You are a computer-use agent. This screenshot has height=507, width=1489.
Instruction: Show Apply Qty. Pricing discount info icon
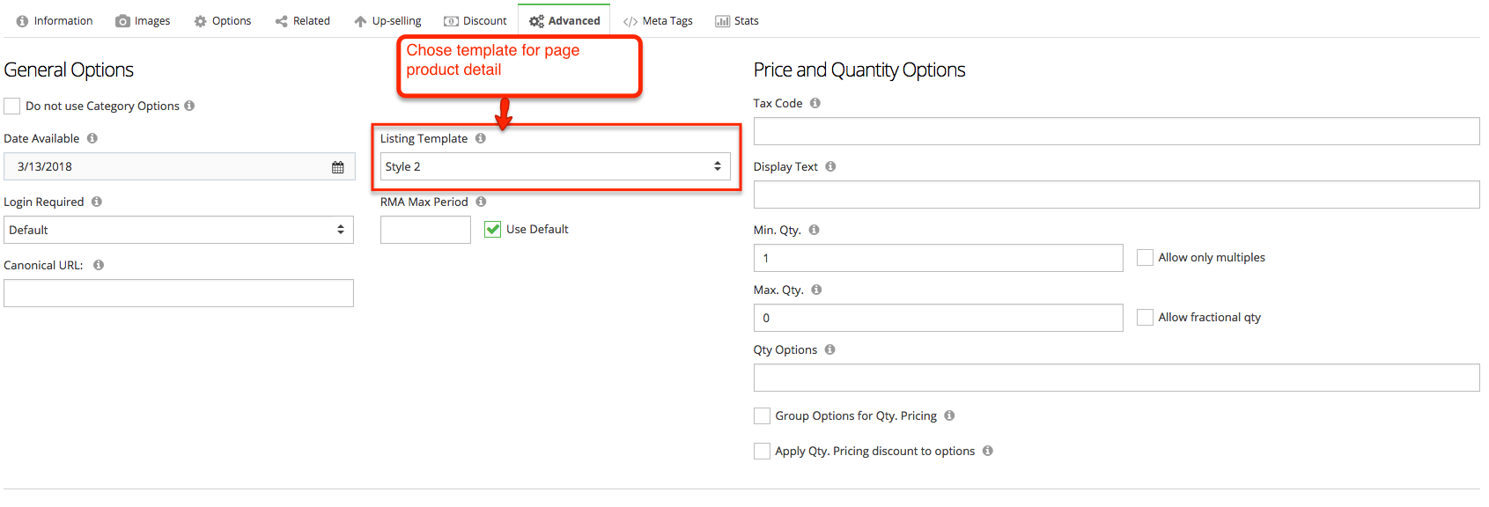(x=988, y=451)
